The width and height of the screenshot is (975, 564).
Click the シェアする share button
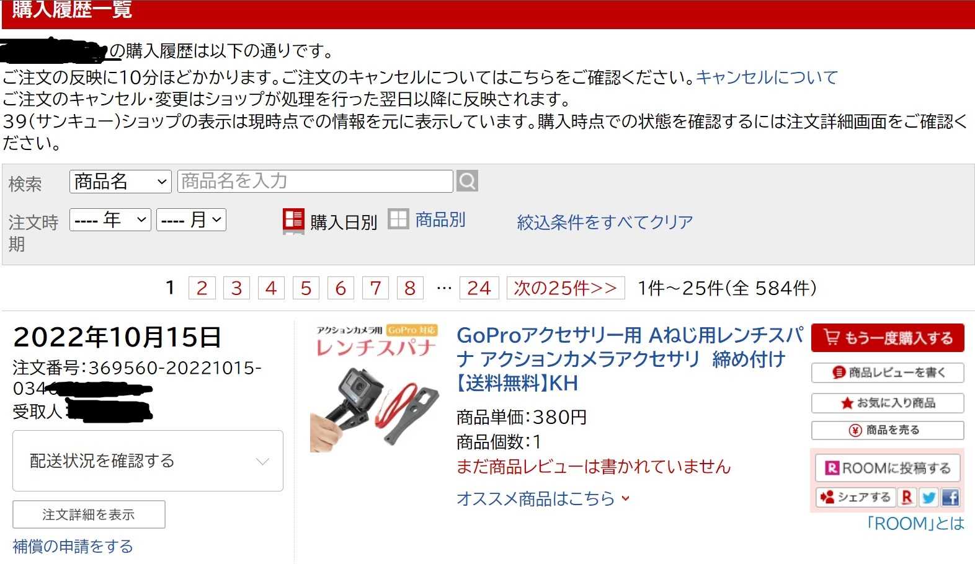pos(855,497)
